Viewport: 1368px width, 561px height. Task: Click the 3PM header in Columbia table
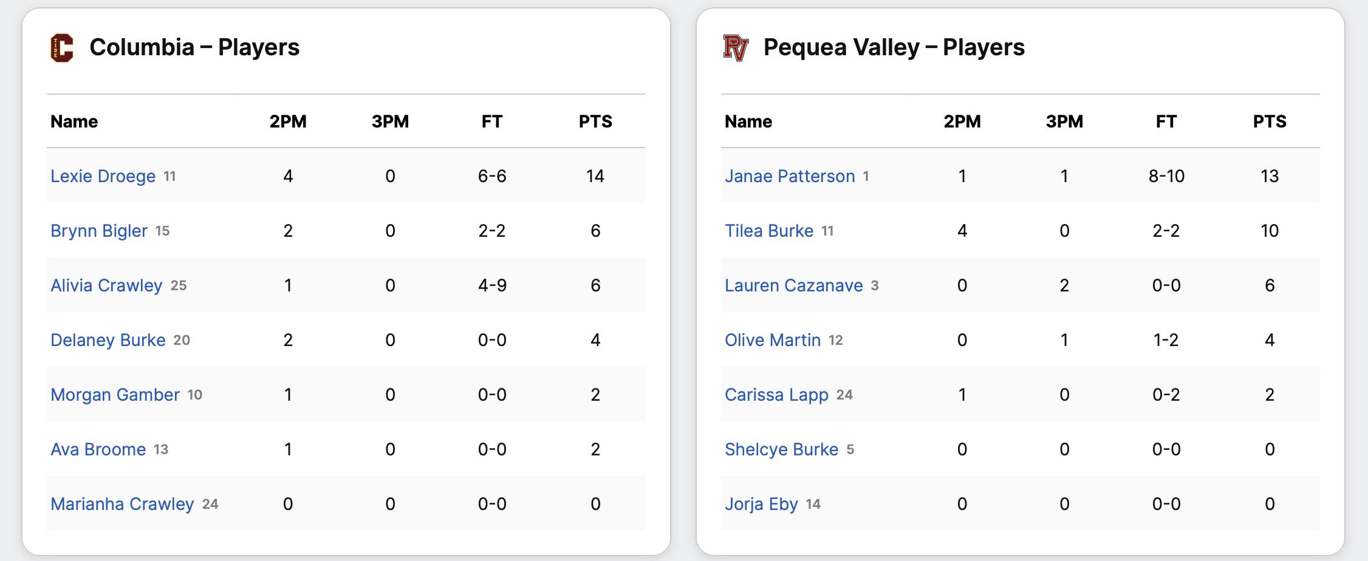390,121
